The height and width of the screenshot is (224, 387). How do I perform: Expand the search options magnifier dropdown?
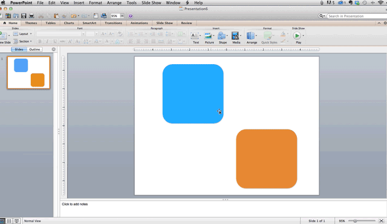click(x=322, y=16)
